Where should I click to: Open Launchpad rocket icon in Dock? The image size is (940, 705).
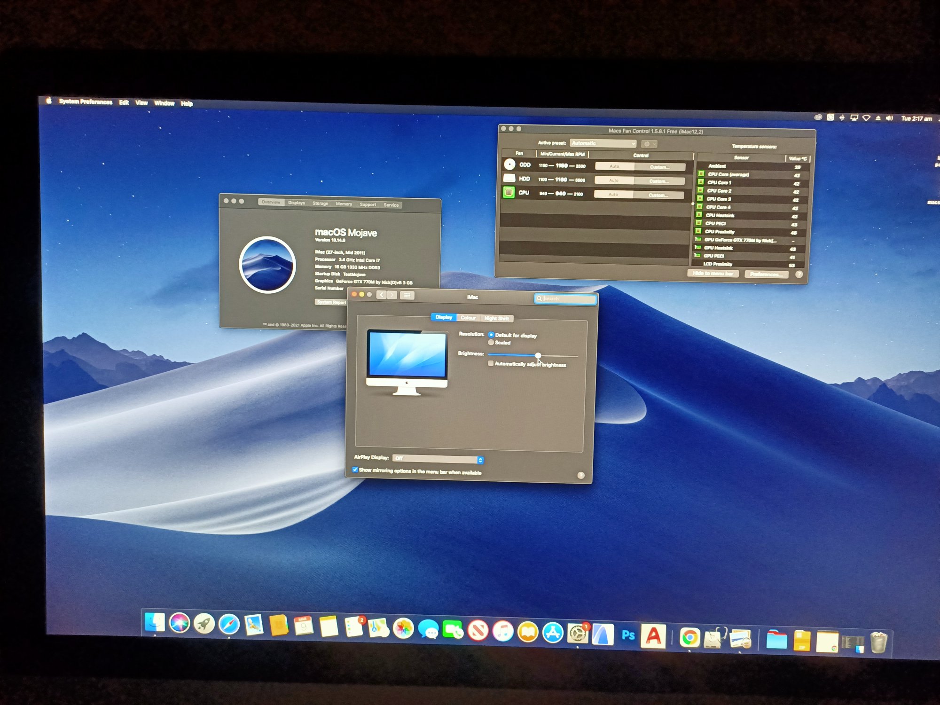click(x=204, y=624)
